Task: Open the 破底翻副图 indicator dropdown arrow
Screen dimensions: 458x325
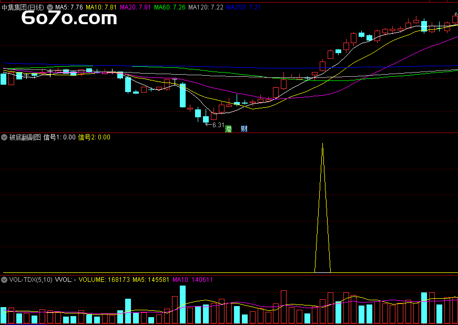Action: (4, 137)
